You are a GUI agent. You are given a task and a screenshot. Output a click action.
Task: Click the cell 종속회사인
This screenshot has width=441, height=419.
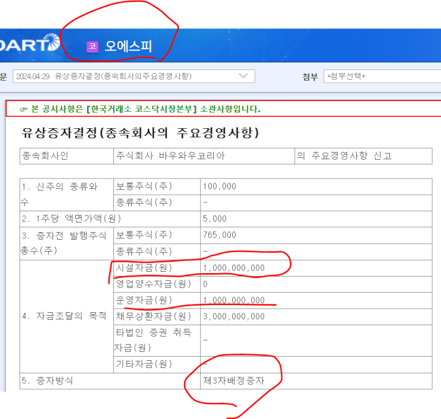click(66, 155)
